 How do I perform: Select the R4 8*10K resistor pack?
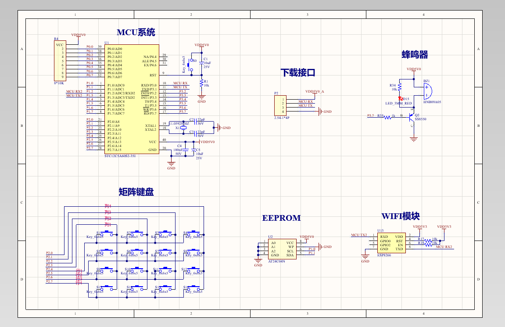pos(60,61)
